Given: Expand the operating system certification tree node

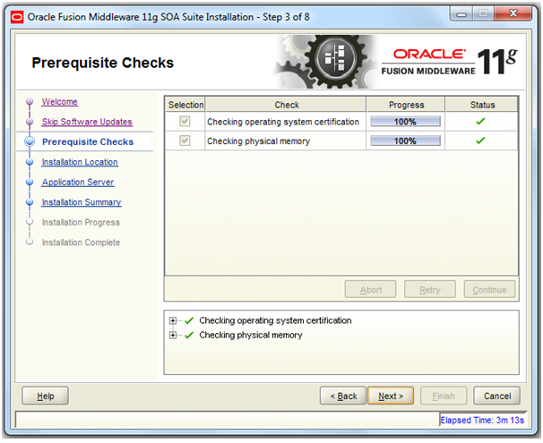Looking at the screenshot, I should [x=172, y=320].
